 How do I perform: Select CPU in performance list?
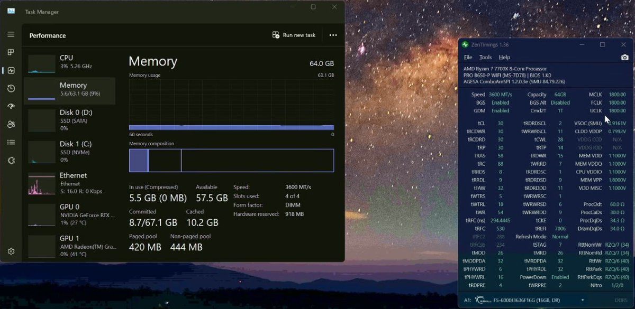(70, 63)
